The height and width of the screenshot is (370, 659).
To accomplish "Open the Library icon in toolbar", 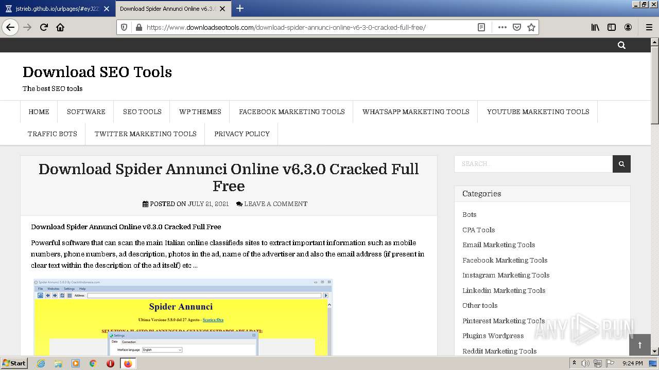I will pos(595,27).
